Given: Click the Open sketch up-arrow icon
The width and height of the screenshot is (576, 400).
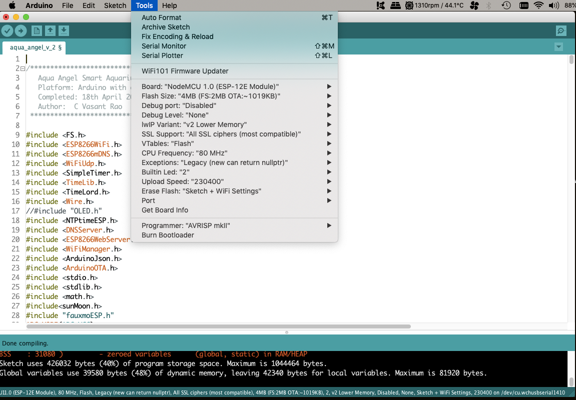Looking at the screenshot, I should (51, 31).
